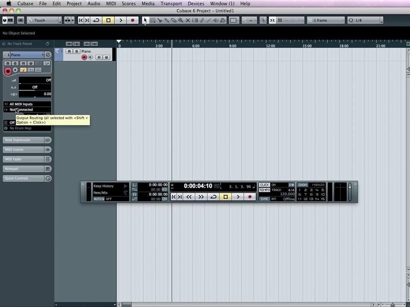Select the Time Warp tool
The image size is (410, 307).
point(195,20)
